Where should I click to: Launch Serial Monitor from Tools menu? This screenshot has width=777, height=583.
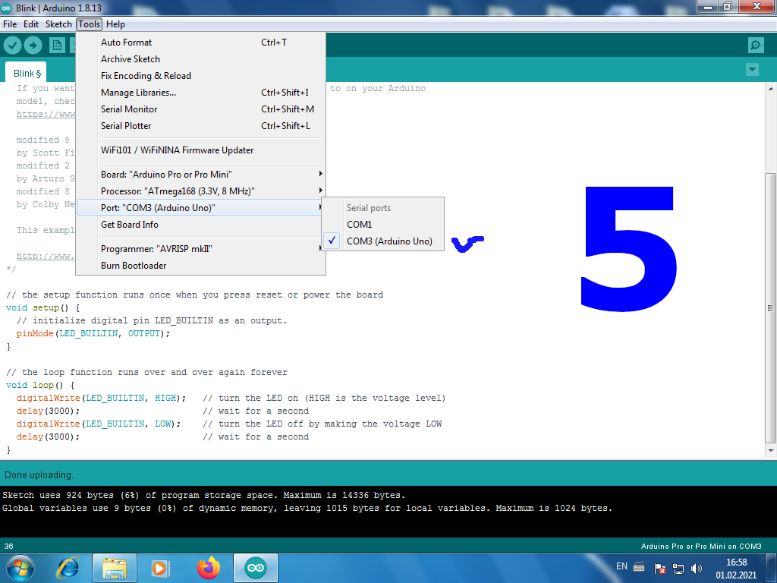click(x=200, y=109)
